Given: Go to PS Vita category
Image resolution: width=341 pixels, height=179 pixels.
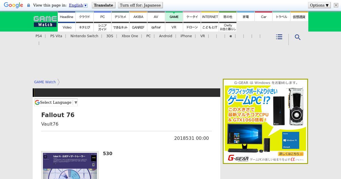Looking at the screenshot, I should pyautogui.click(x=56, y=36).
